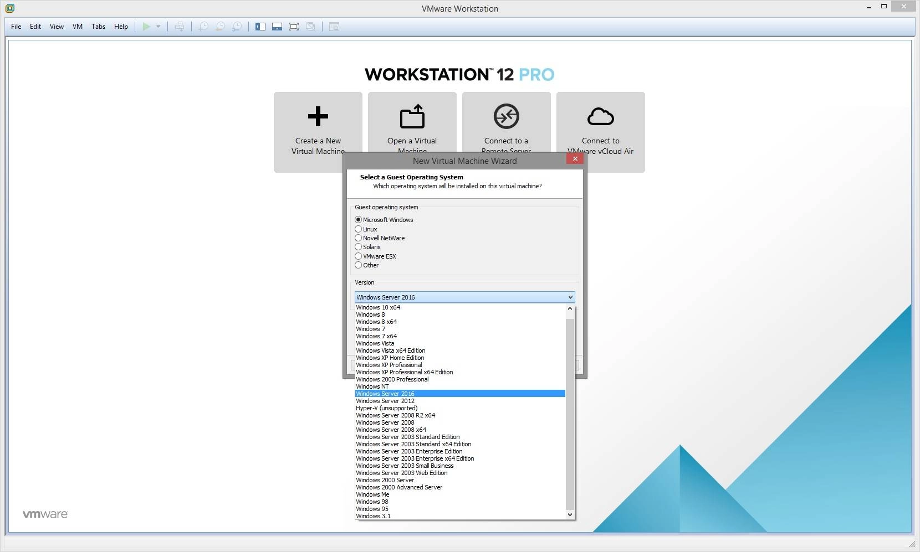This screenshot has width=920, height=552.
Task: Open the VM menu
Action: tap(78, 27)
